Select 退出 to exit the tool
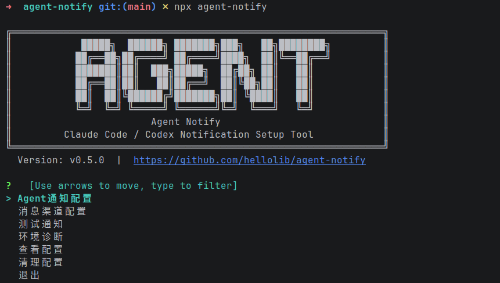Viewport: 500px width, 283px height. [29, 275]
